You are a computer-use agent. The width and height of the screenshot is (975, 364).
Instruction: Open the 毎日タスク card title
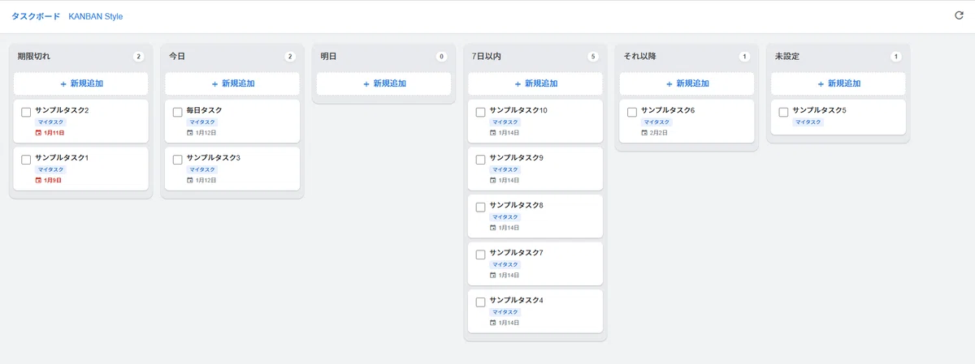[204, 110]
